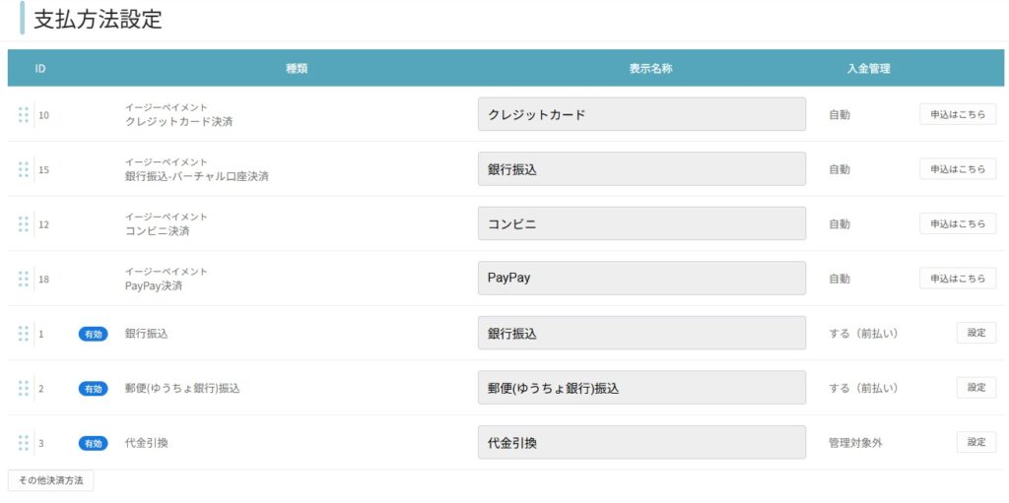Click the コンビニ display name field

[x=641, y=223]
